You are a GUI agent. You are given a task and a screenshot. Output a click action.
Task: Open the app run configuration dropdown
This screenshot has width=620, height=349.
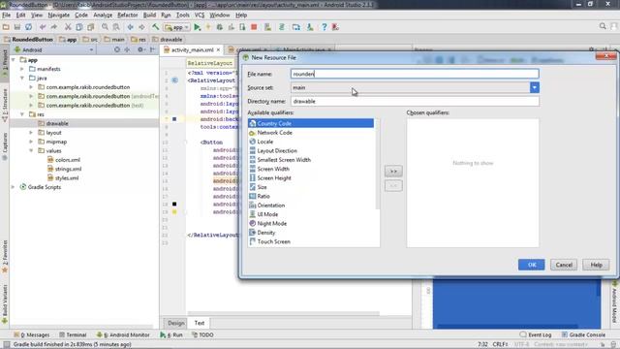176,27
